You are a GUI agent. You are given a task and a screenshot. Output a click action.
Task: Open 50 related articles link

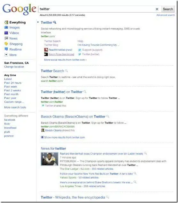coord(89,177)
